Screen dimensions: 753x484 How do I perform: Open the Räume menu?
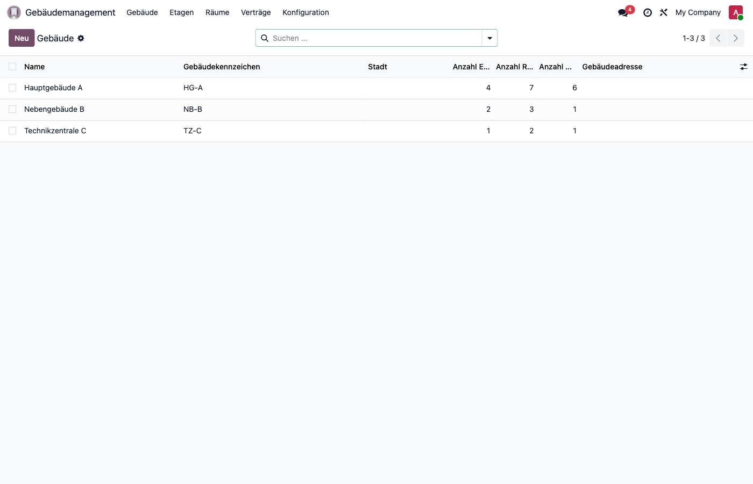click(217, 12)
